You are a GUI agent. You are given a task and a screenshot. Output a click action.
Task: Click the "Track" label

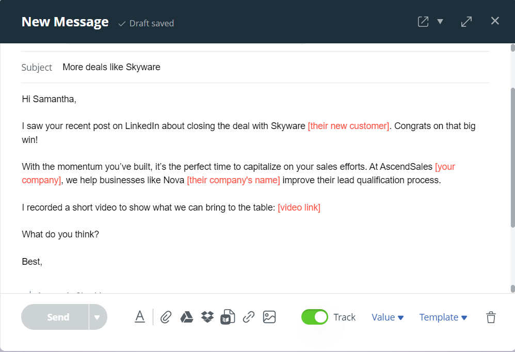point(345,317)
